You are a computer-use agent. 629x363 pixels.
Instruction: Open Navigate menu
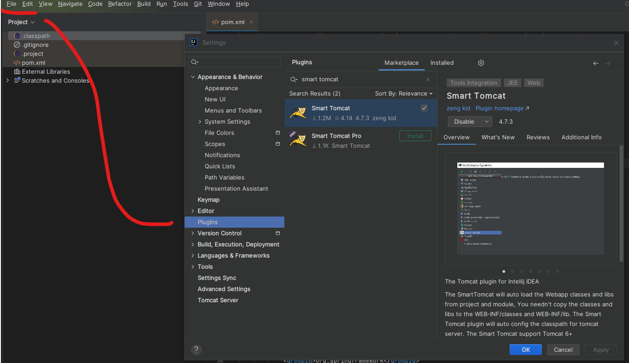[70, 4]
